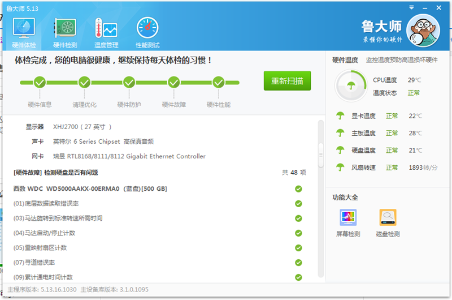
Task: Select the 网卡 RTL8168 Ethernet Controller row
Action: pyautogui.click(x=119, y=156)
